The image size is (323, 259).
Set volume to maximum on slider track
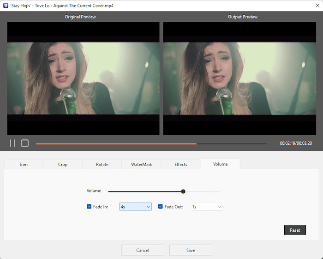(x=219, y=191)
